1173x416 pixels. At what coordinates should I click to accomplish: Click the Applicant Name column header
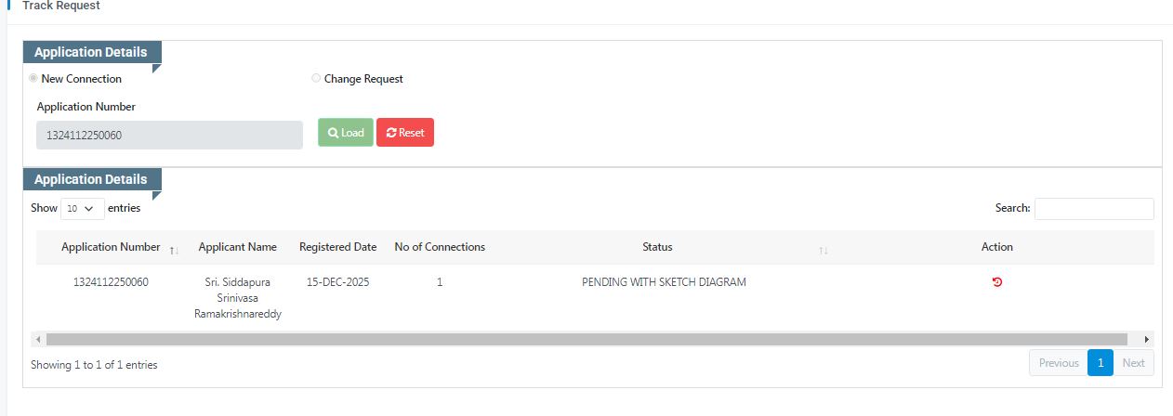238,247
